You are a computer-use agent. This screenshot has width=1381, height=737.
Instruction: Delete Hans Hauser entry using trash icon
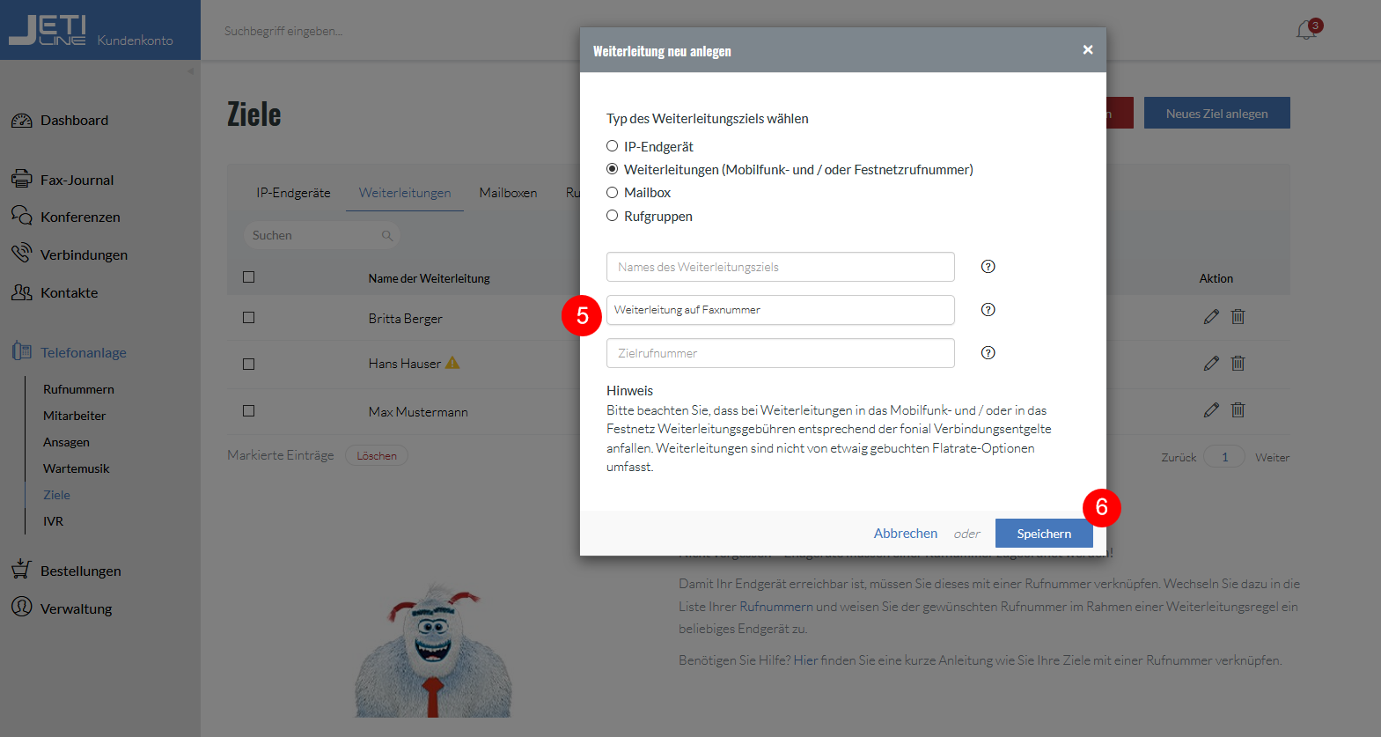[1238, 363]
